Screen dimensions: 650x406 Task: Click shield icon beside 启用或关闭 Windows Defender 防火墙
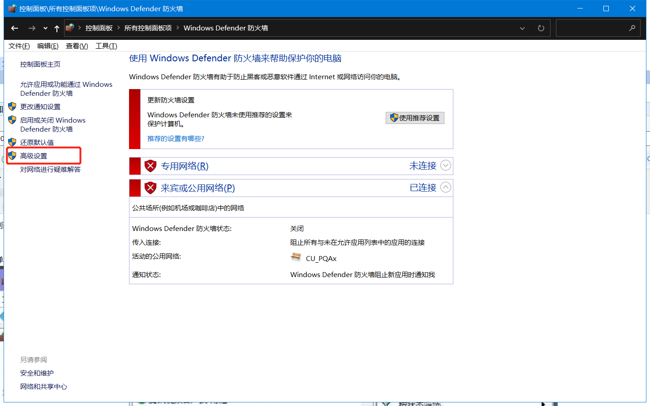12,120
